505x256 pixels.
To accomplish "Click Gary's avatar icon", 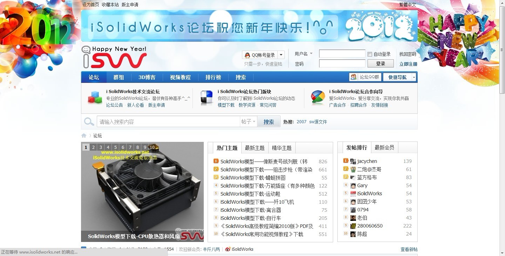I will coord(353,185).
